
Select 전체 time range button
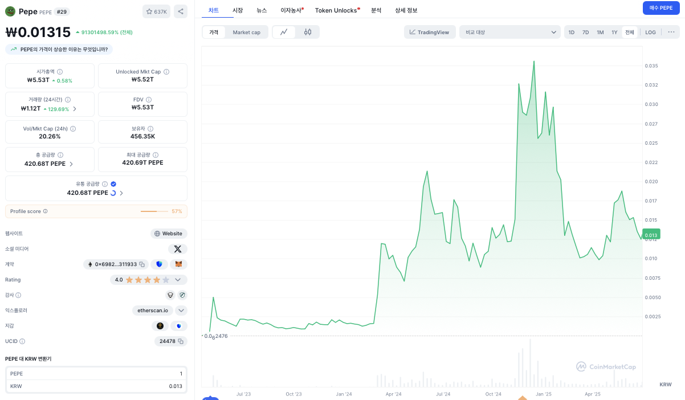click(630, 32)
